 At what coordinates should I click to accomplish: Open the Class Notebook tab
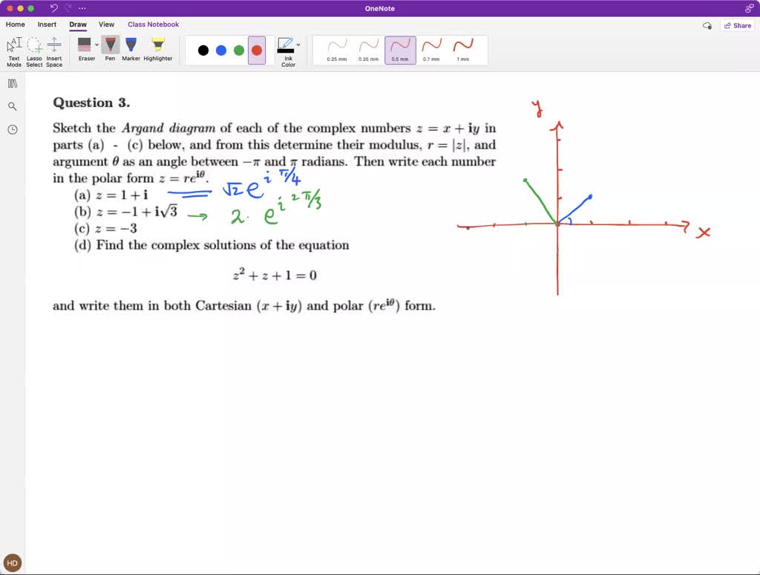[153, 24]
